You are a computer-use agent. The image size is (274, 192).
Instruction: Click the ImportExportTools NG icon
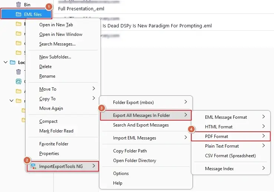click(33, 166)
